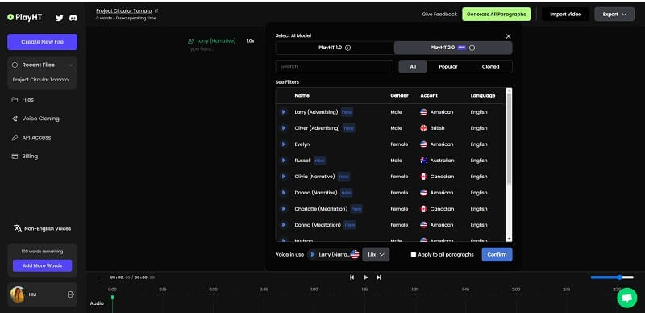Preview Charlotte (Meditation) voice play icon
645x313 pixels.
[x=284, y=209]
